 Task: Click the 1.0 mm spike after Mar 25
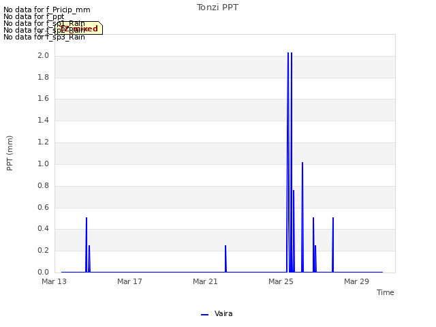[302, 217]
